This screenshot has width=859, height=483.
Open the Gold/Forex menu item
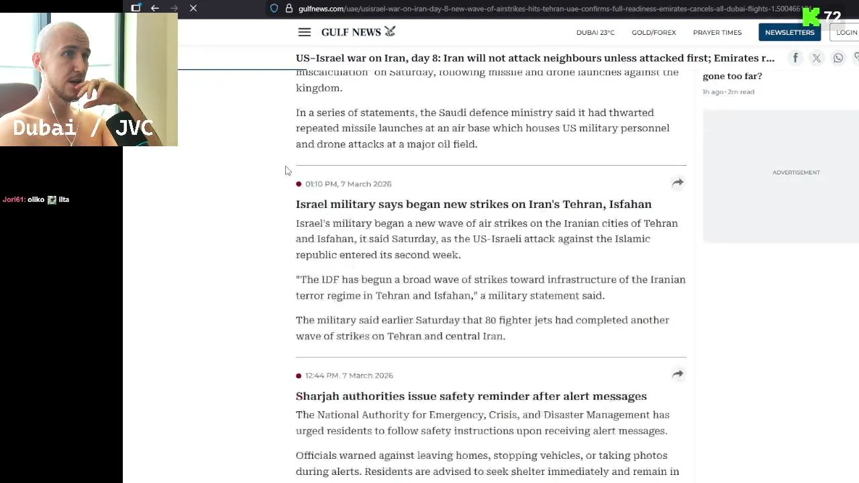coord(654,32)
